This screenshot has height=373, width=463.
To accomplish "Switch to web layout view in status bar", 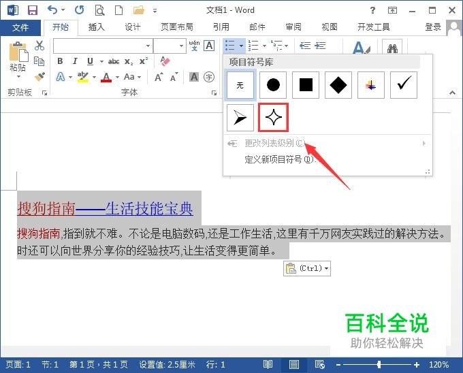I will [x=320, y=365].
